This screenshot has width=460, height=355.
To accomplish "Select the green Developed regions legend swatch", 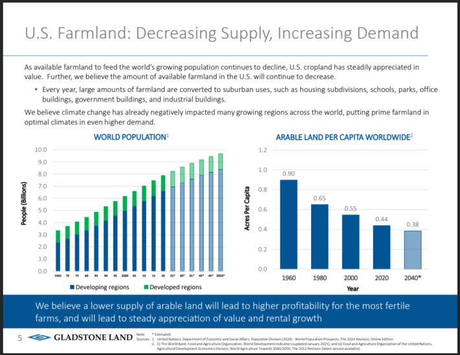I will click(x=148, y=286).
